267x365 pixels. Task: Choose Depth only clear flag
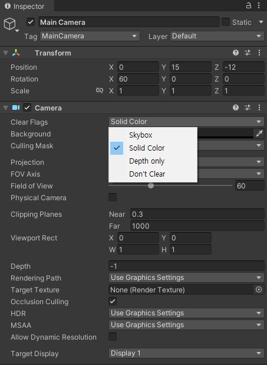point(153,161)
